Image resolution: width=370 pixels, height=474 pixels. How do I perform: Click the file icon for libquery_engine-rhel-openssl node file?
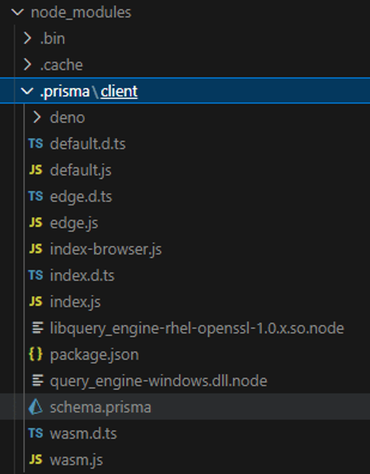coord(38,328)
